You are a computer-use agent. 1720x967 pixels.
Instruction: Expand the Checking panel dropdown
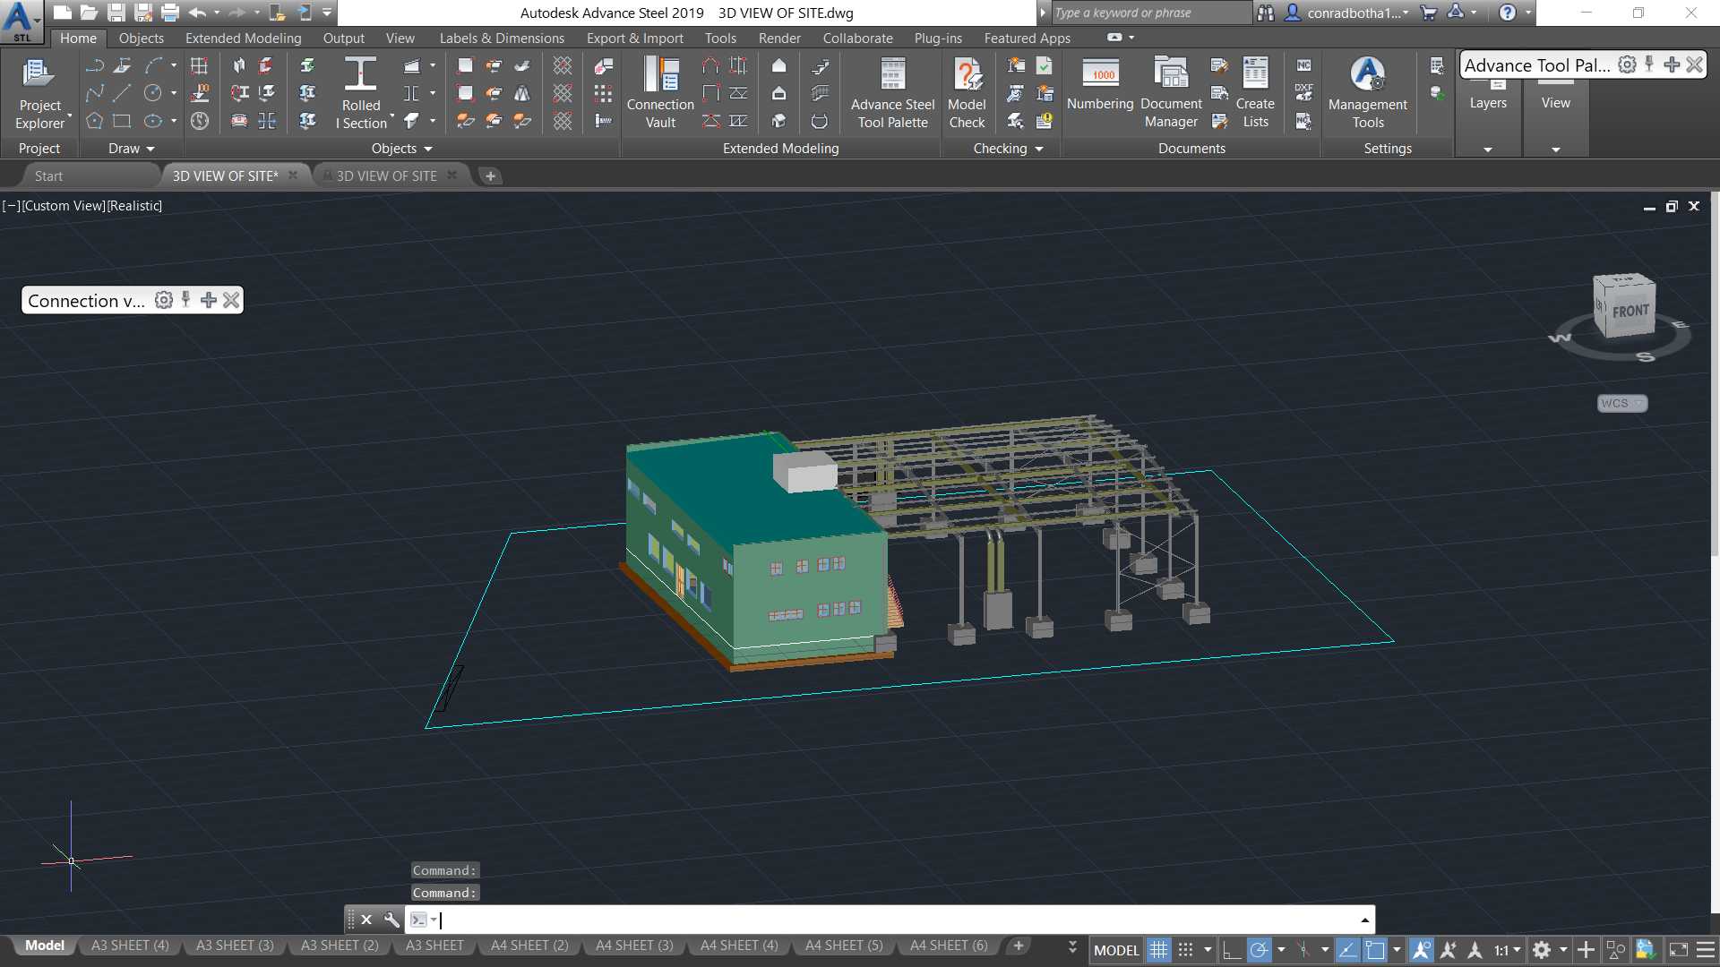pos(1009,149)
